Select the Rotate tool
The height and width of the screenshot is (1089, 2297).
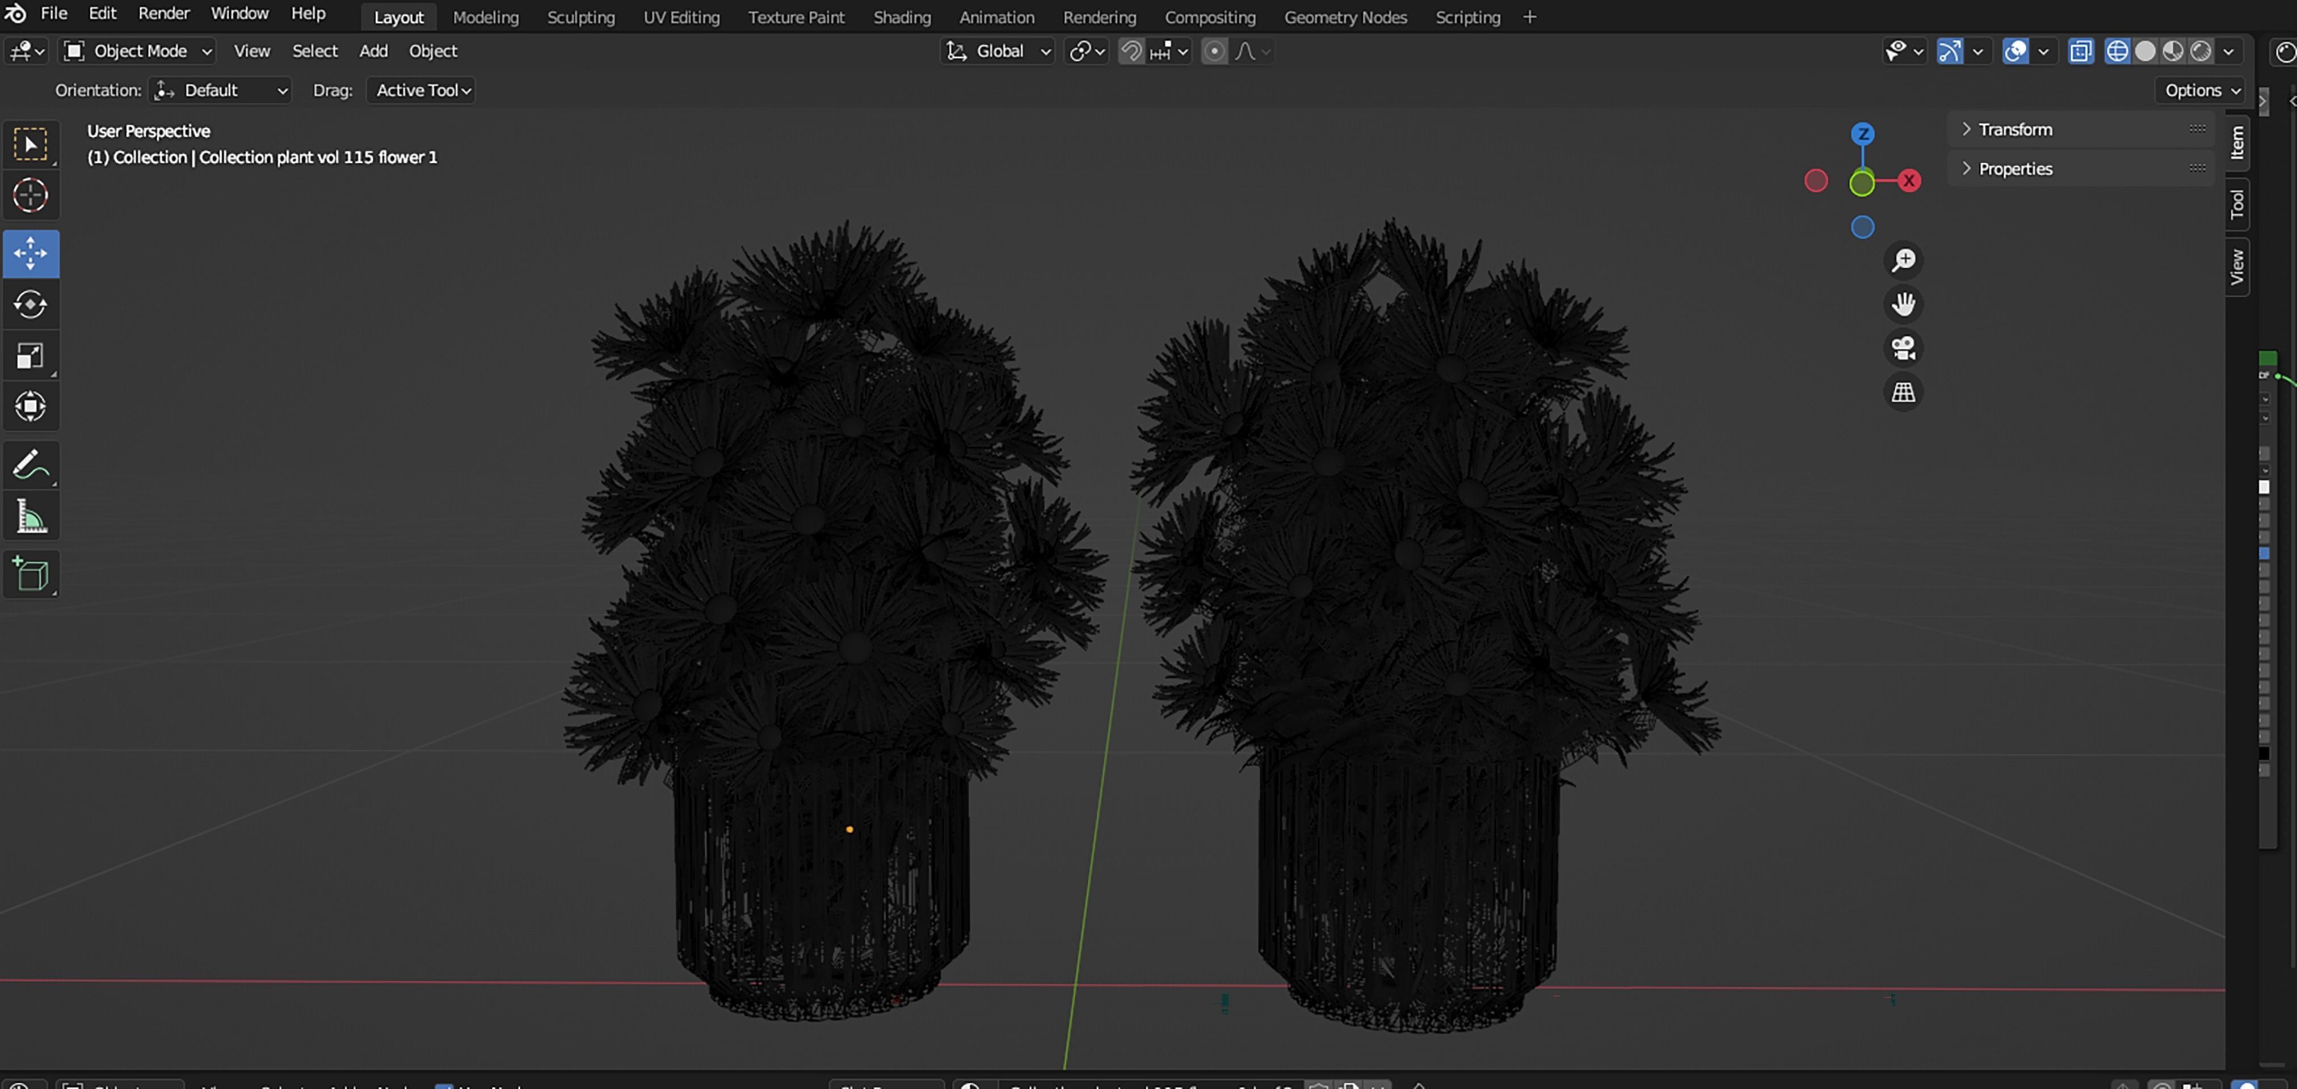click(30, 305)
